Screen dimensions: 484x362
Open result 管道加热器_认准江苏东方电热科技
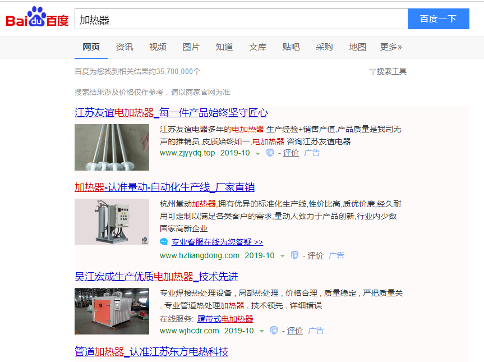click(x=151, y=351)
